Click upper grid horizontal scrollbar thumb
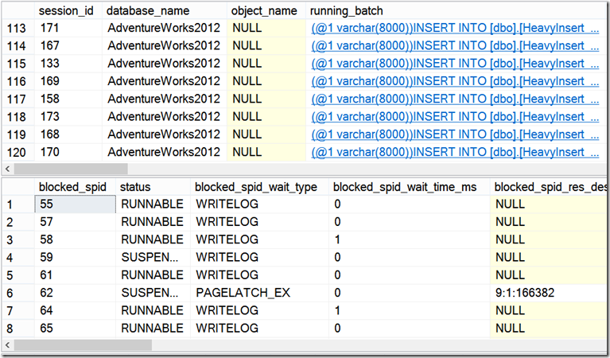Viewport: 610px width, 358px height. [72, 169]
